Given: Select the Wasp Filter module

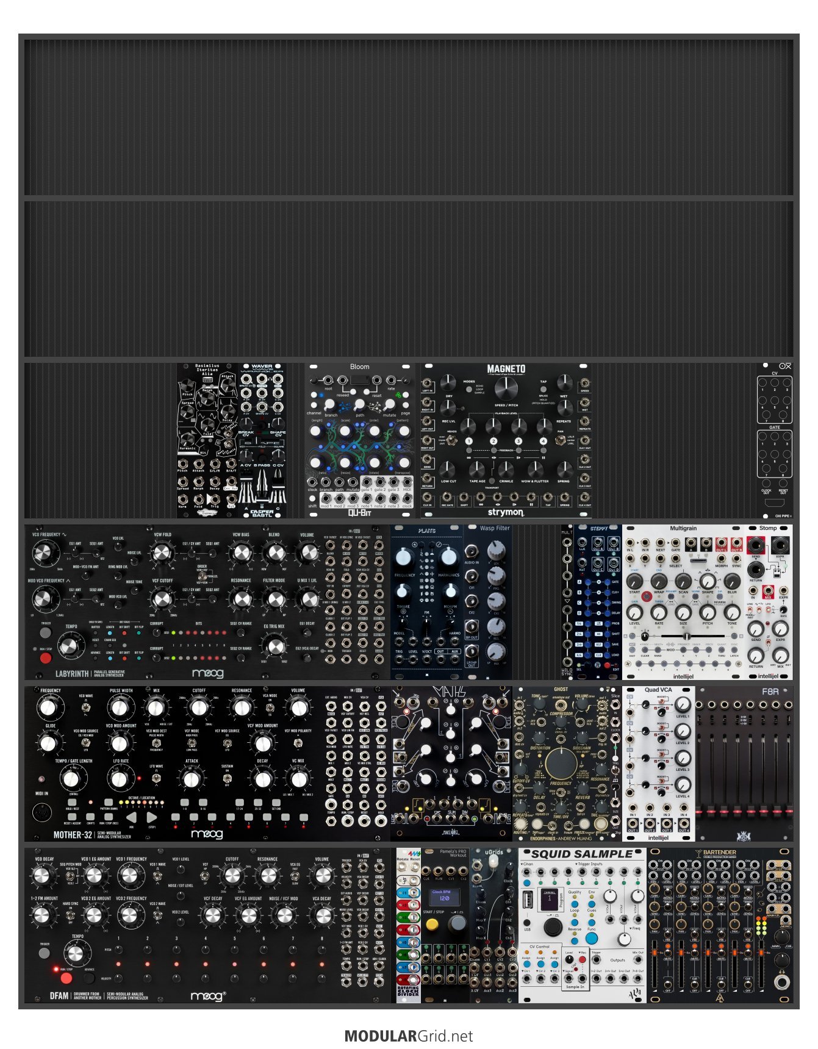Looking at the screenshot, I should pos(488,602).
